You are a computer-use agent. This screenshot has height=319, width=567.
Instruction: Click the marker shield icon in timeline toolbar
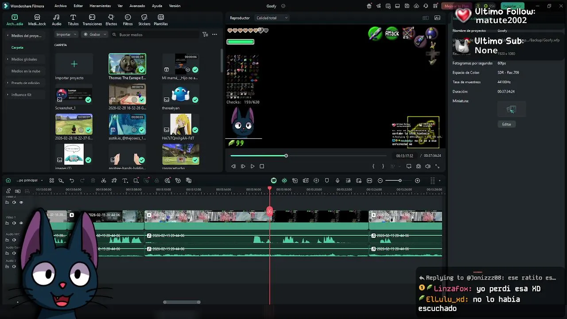tap(327, 180)
